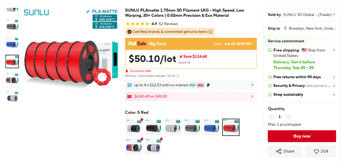Open the no-interest installment options chevron

click(x=252, y=85)
